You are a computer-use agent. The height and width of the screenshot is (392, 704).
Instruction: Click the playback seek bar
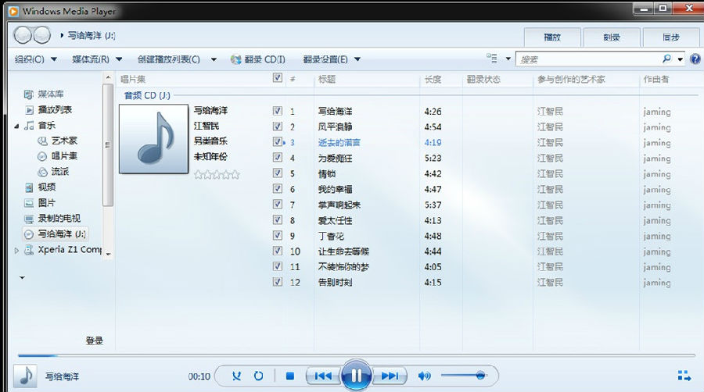click(357, 356)
